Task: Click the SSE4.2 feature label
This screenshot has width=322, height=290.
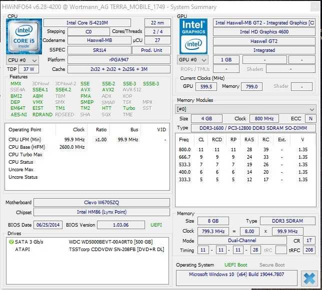Action: pyautogui.click(x=63, y=90)
